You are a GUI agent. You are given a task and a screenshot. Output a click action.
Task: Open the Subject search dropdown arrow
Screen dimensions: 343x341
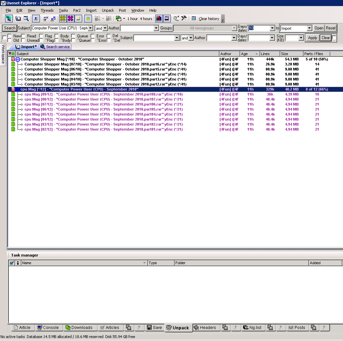pos(90,28)
